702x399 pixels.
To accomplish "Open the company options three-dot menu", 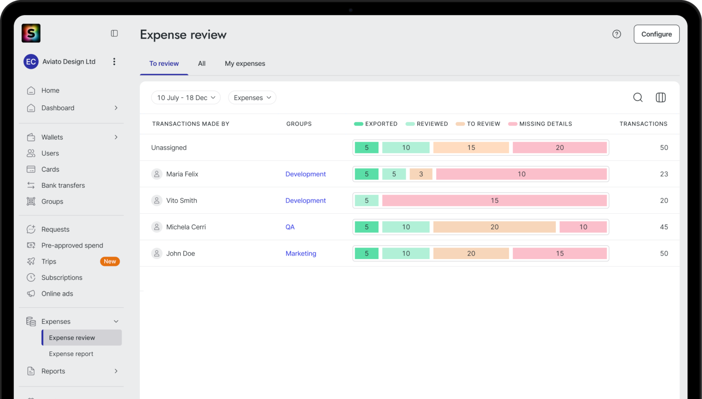I will 114,61.
